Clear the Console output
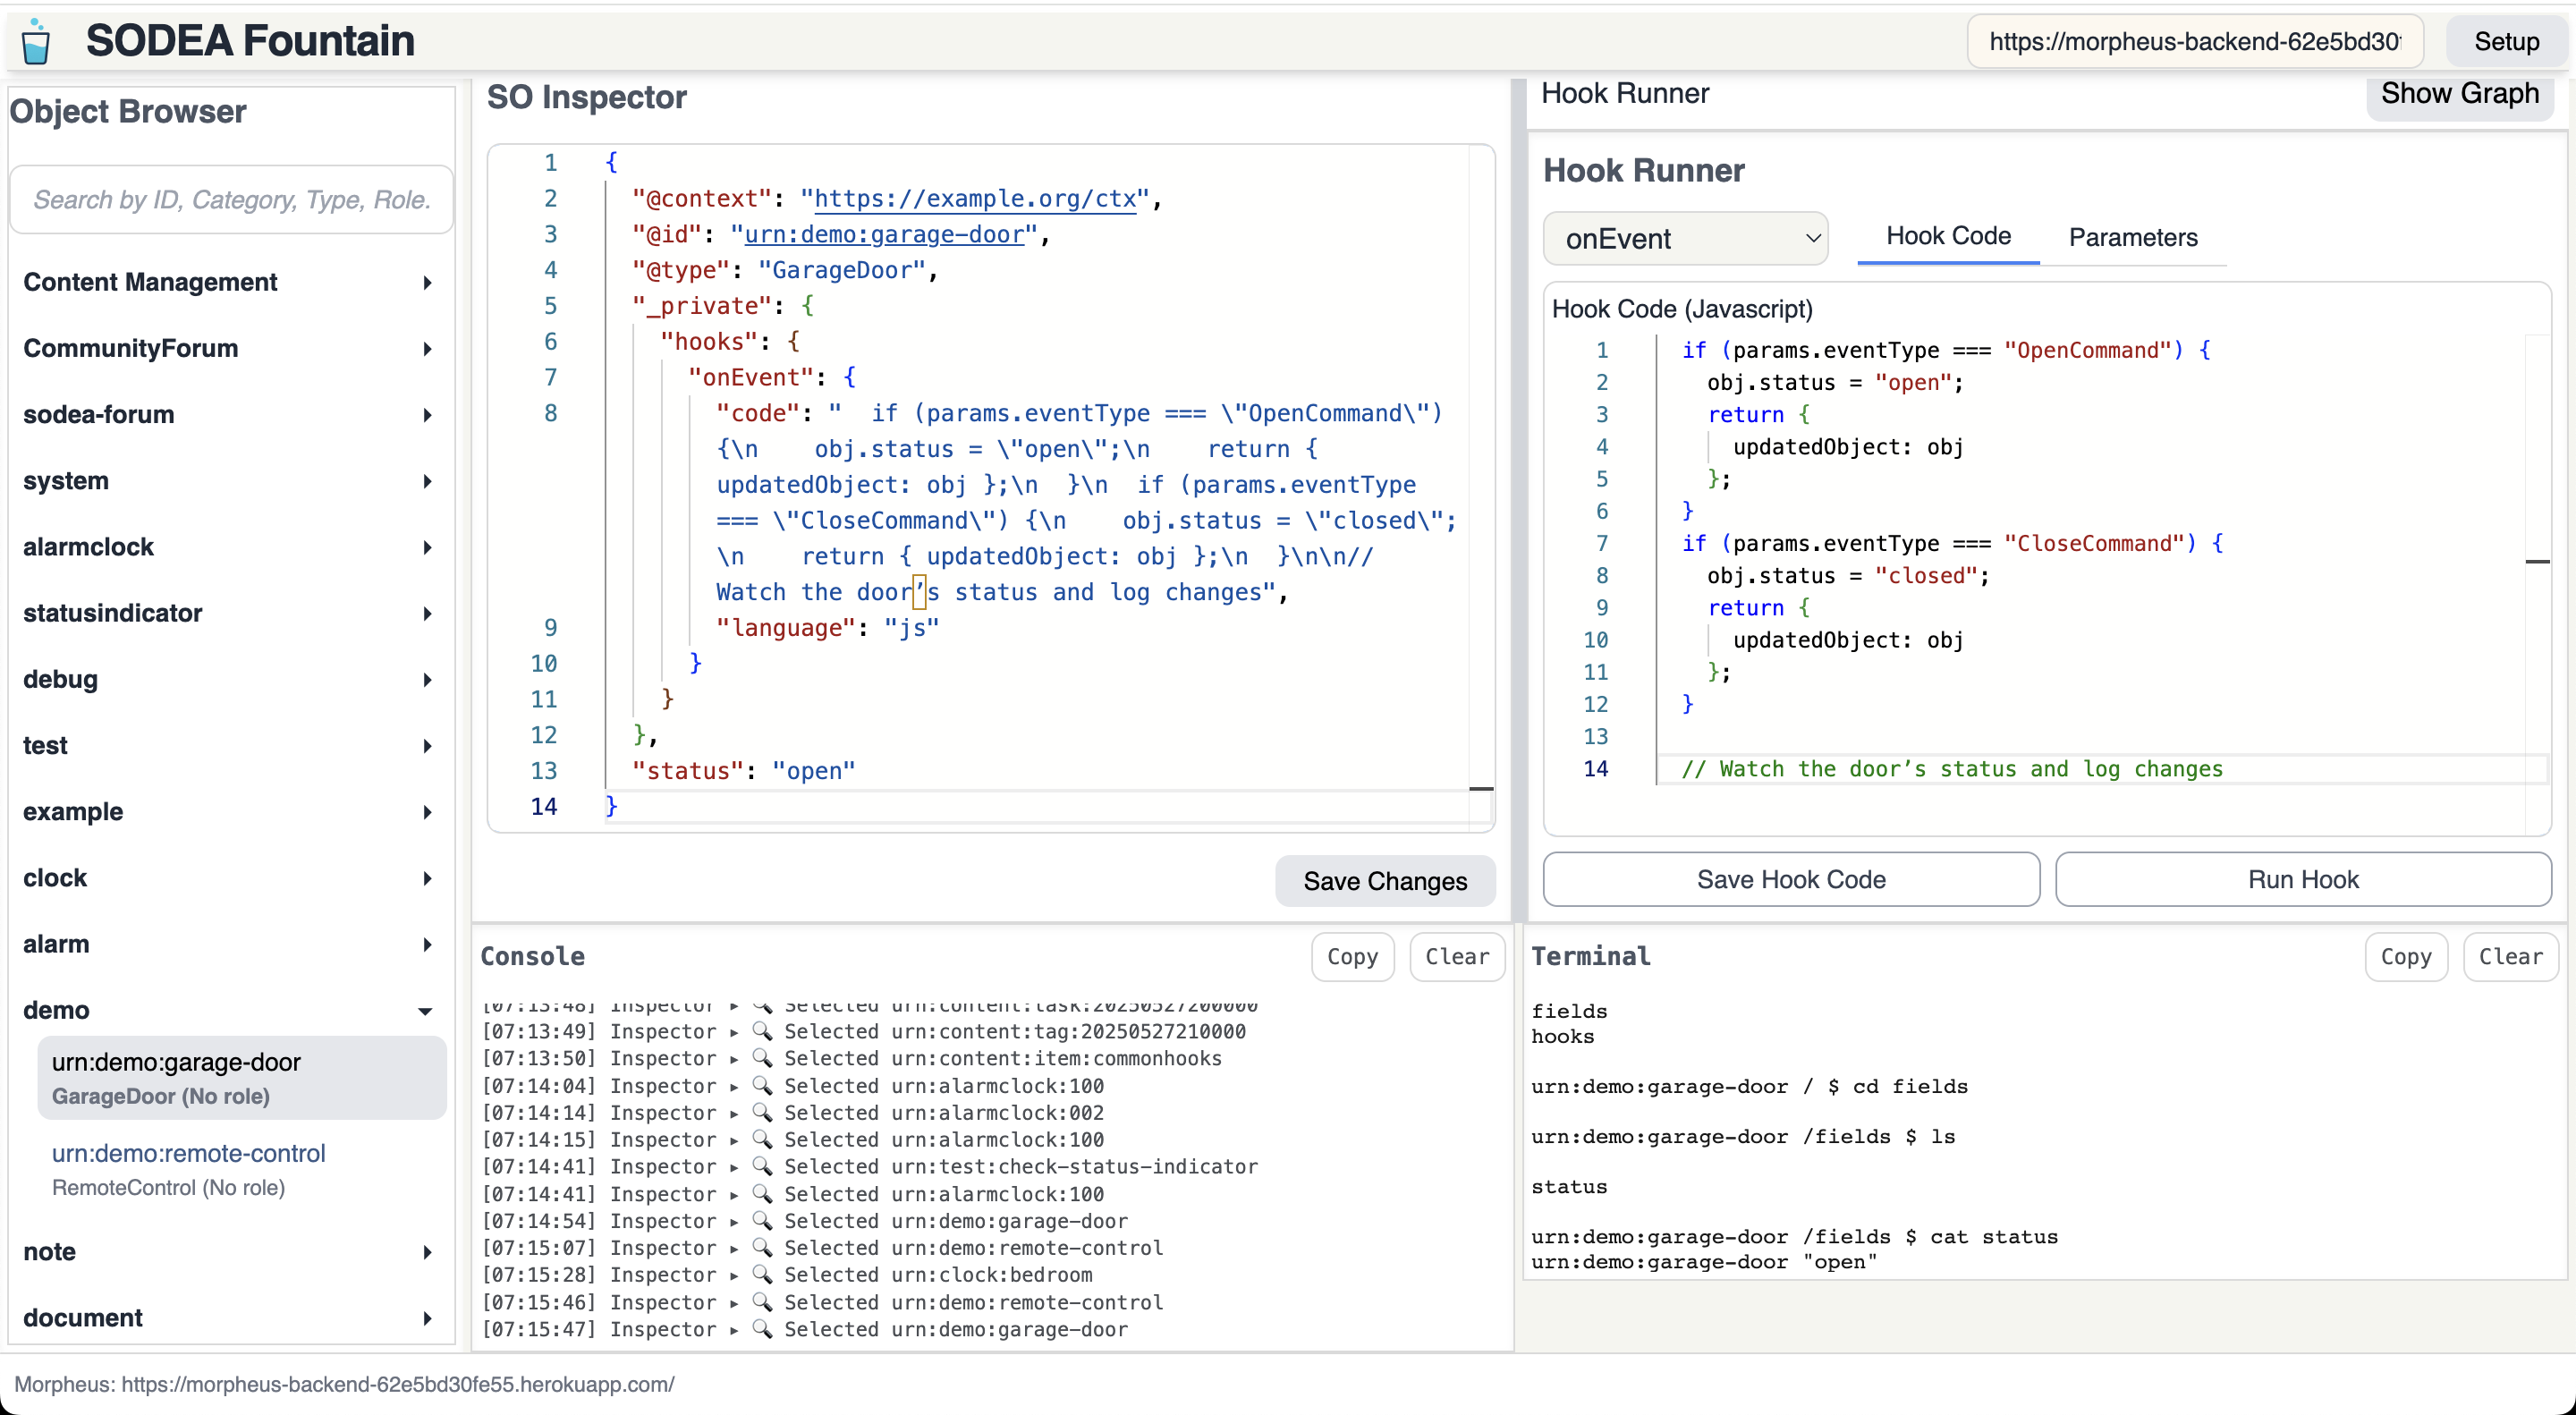Screen dimensions: 2576x1415 (x=1456, y=957)
